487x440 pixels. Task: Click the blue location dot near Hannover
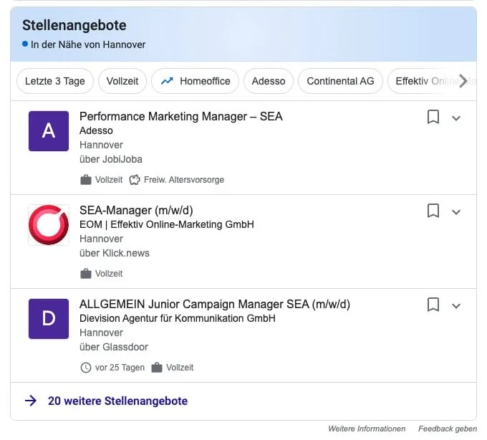click(x=25, y=44)
